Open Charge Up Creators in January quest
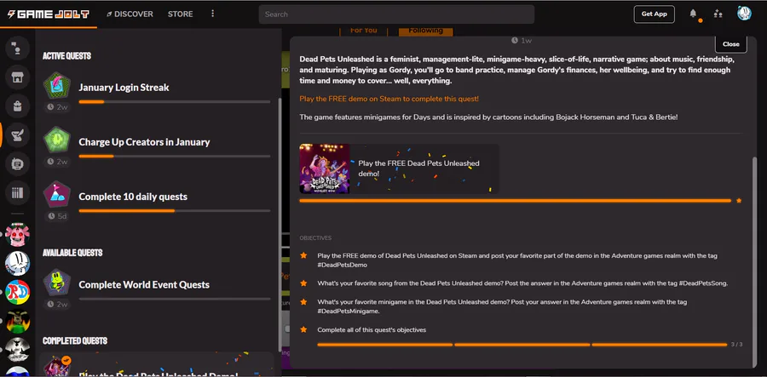This screenshot has height=377, width=767. point(157,146)
